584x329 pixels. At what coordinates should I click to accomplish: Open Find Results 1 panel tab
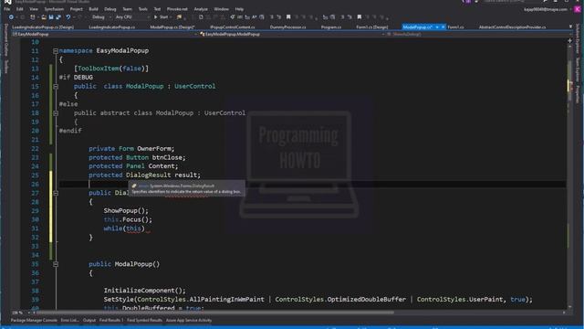click(111, 320)
